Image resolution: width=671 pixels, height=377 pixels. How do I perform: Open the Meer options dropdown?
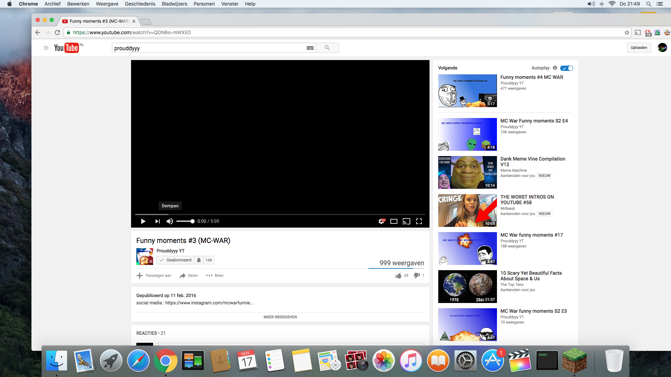[215, 275]
